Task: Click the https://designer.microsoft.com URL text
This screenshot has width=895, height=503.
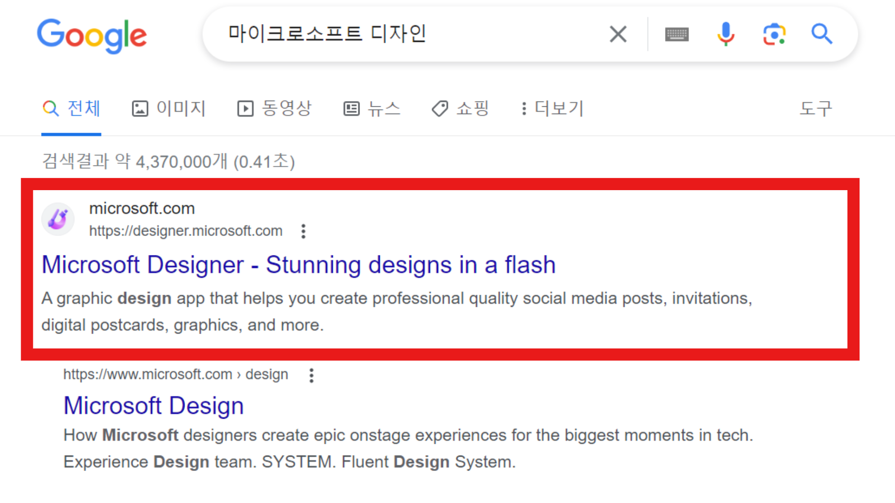Action: coord(186,231)
